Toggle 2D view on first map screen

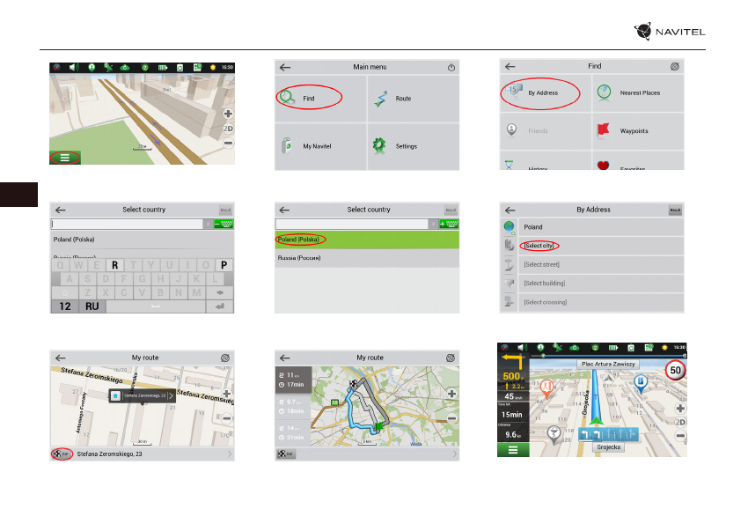(228, 128)
